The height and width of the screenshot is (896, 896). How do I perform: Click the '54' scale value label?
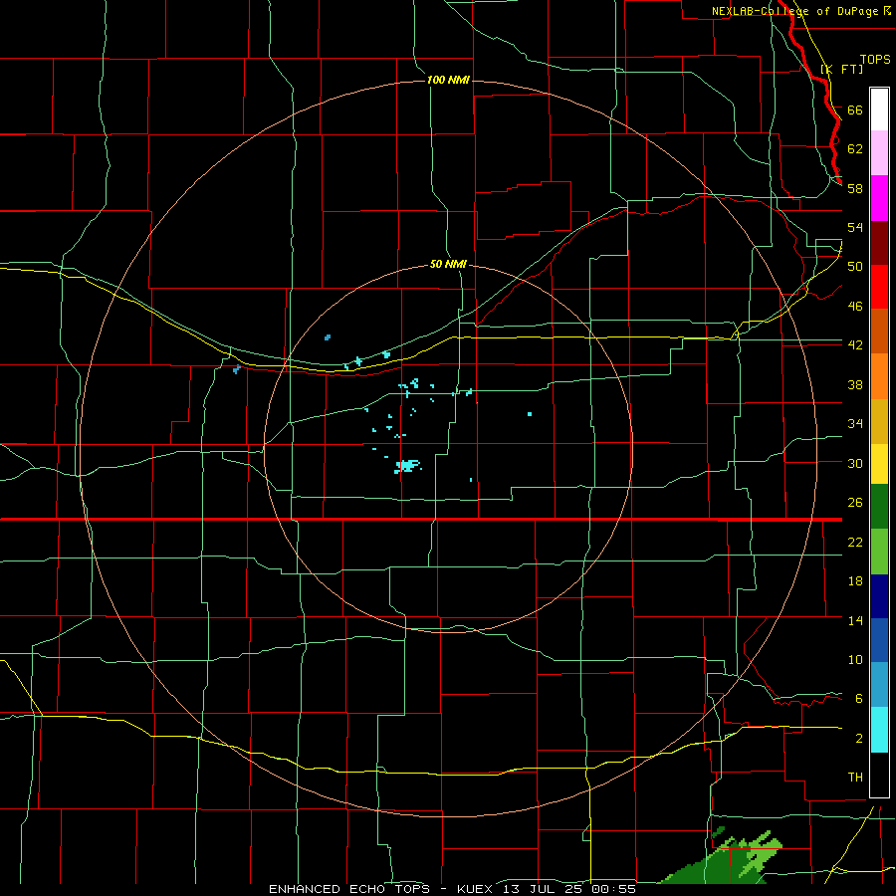[855, 227]
